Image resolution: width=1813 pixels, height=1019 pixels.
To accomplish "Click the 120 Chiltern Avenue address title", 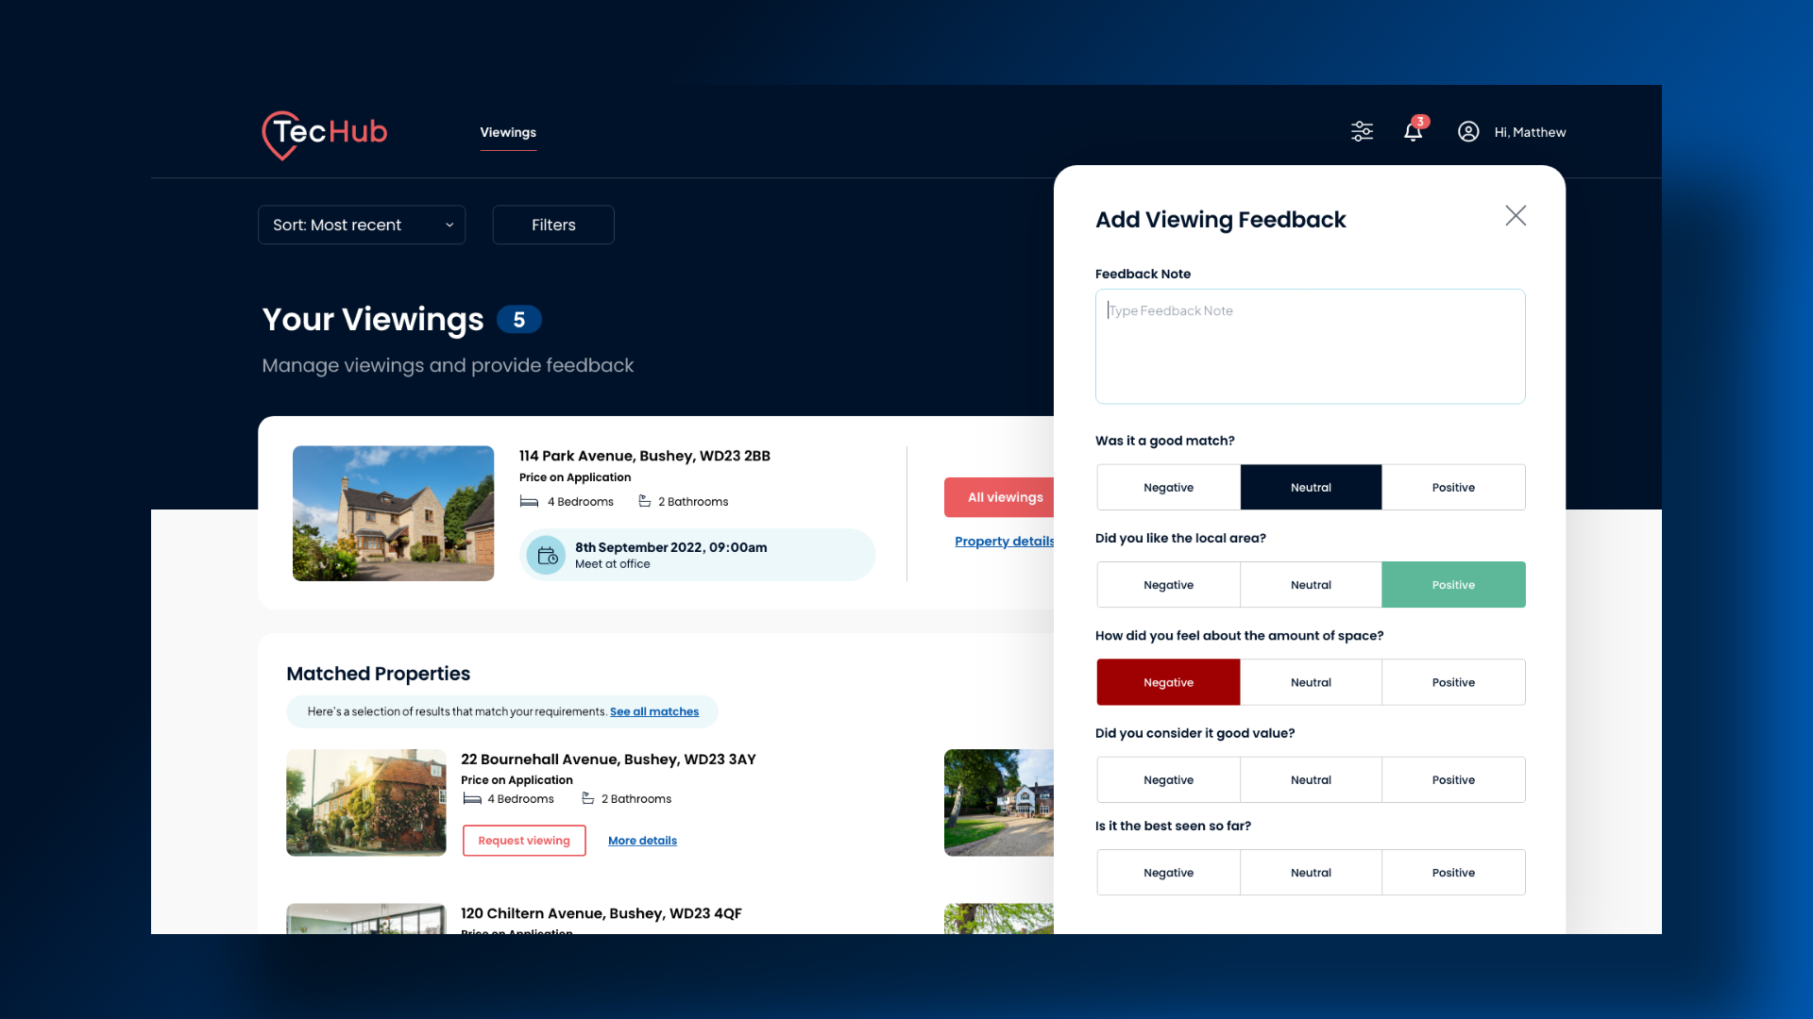I will (602, 913).
